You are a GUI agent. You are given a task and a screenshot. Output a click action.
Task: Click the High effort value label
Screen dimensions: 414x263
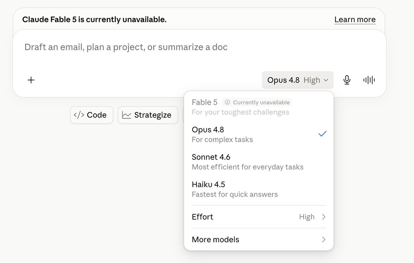coord(307,217)
